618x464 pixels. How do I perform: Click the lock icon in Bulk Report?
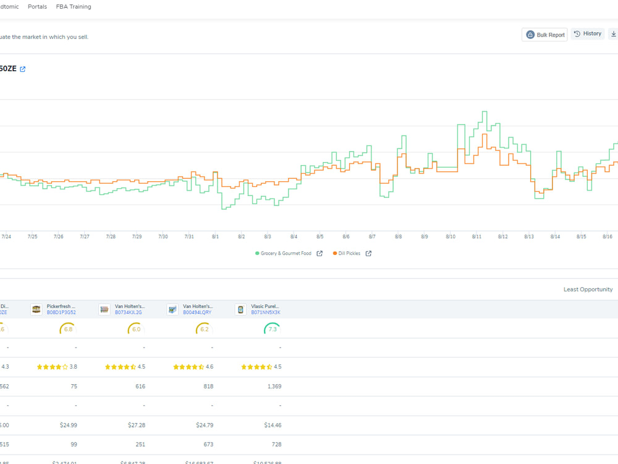[x=530, y=35]
